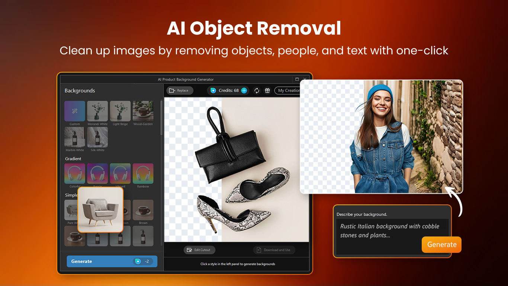Click Edit Cutout button
This screenshot has width=508, height=286.
tap(199, 250)
